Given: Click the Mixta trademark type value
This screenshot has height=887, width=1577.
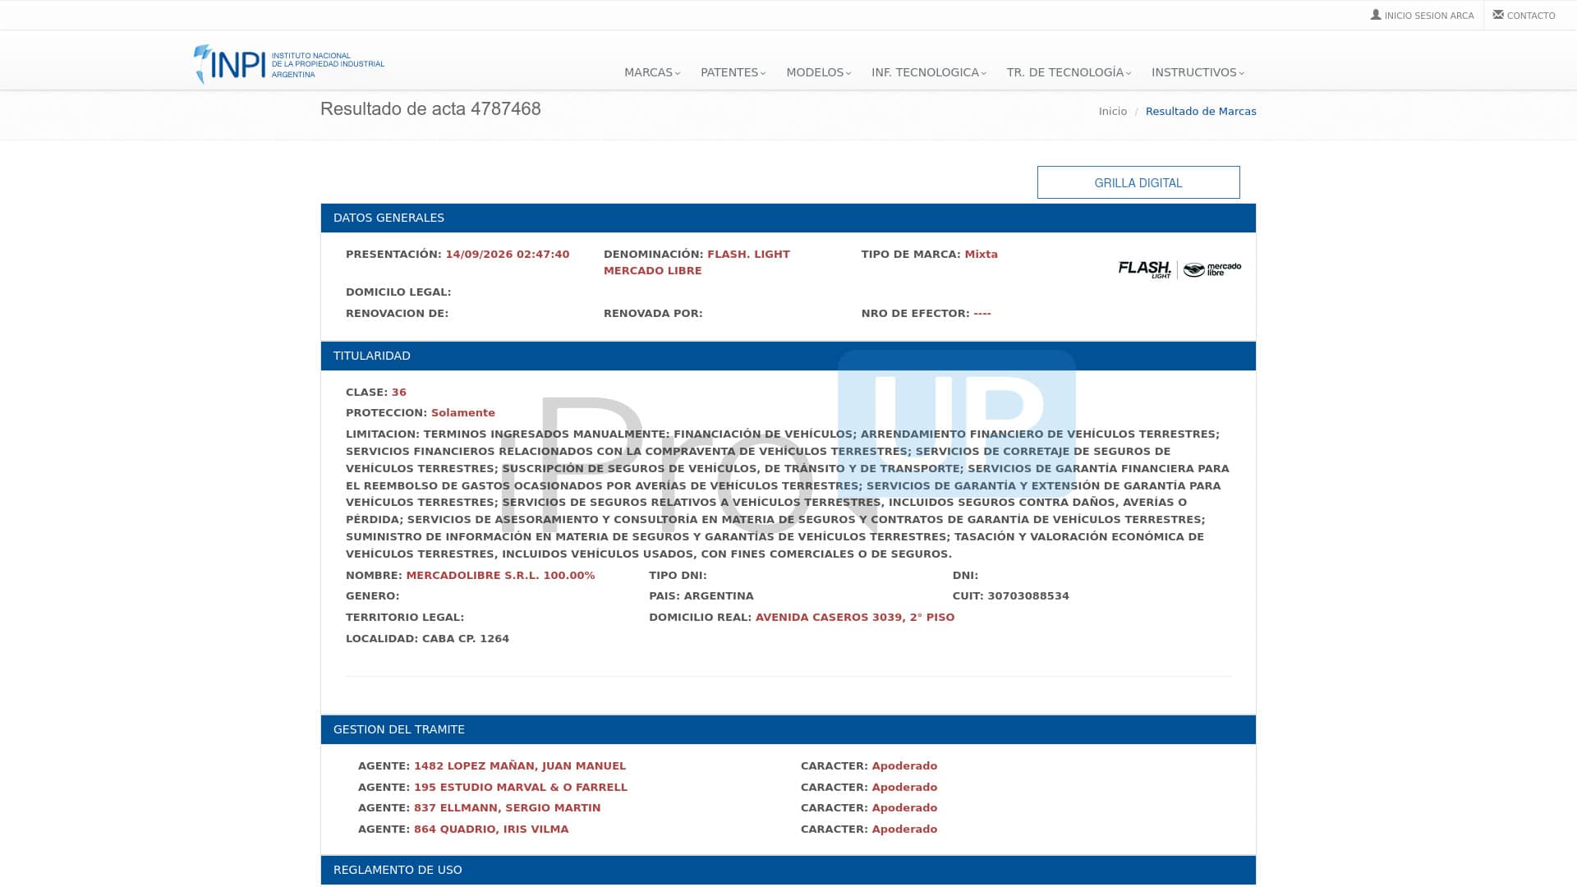Looking at the screenshot, I should click(x=981, y=255).
